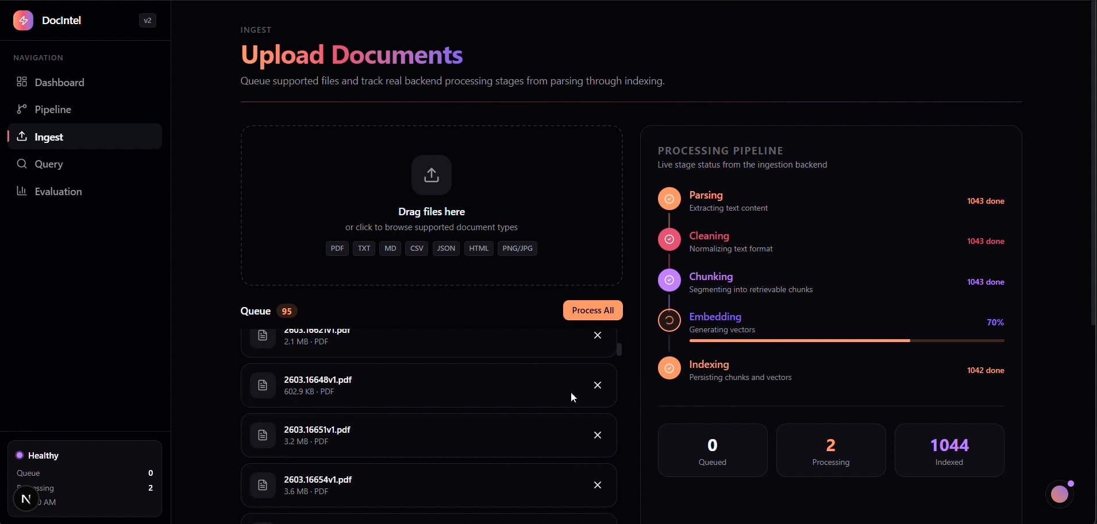The width and height of the screenshot is (1097, 524).
Task: Click the Evaluation bar-chart icon
Action: (x=22, y=191)
